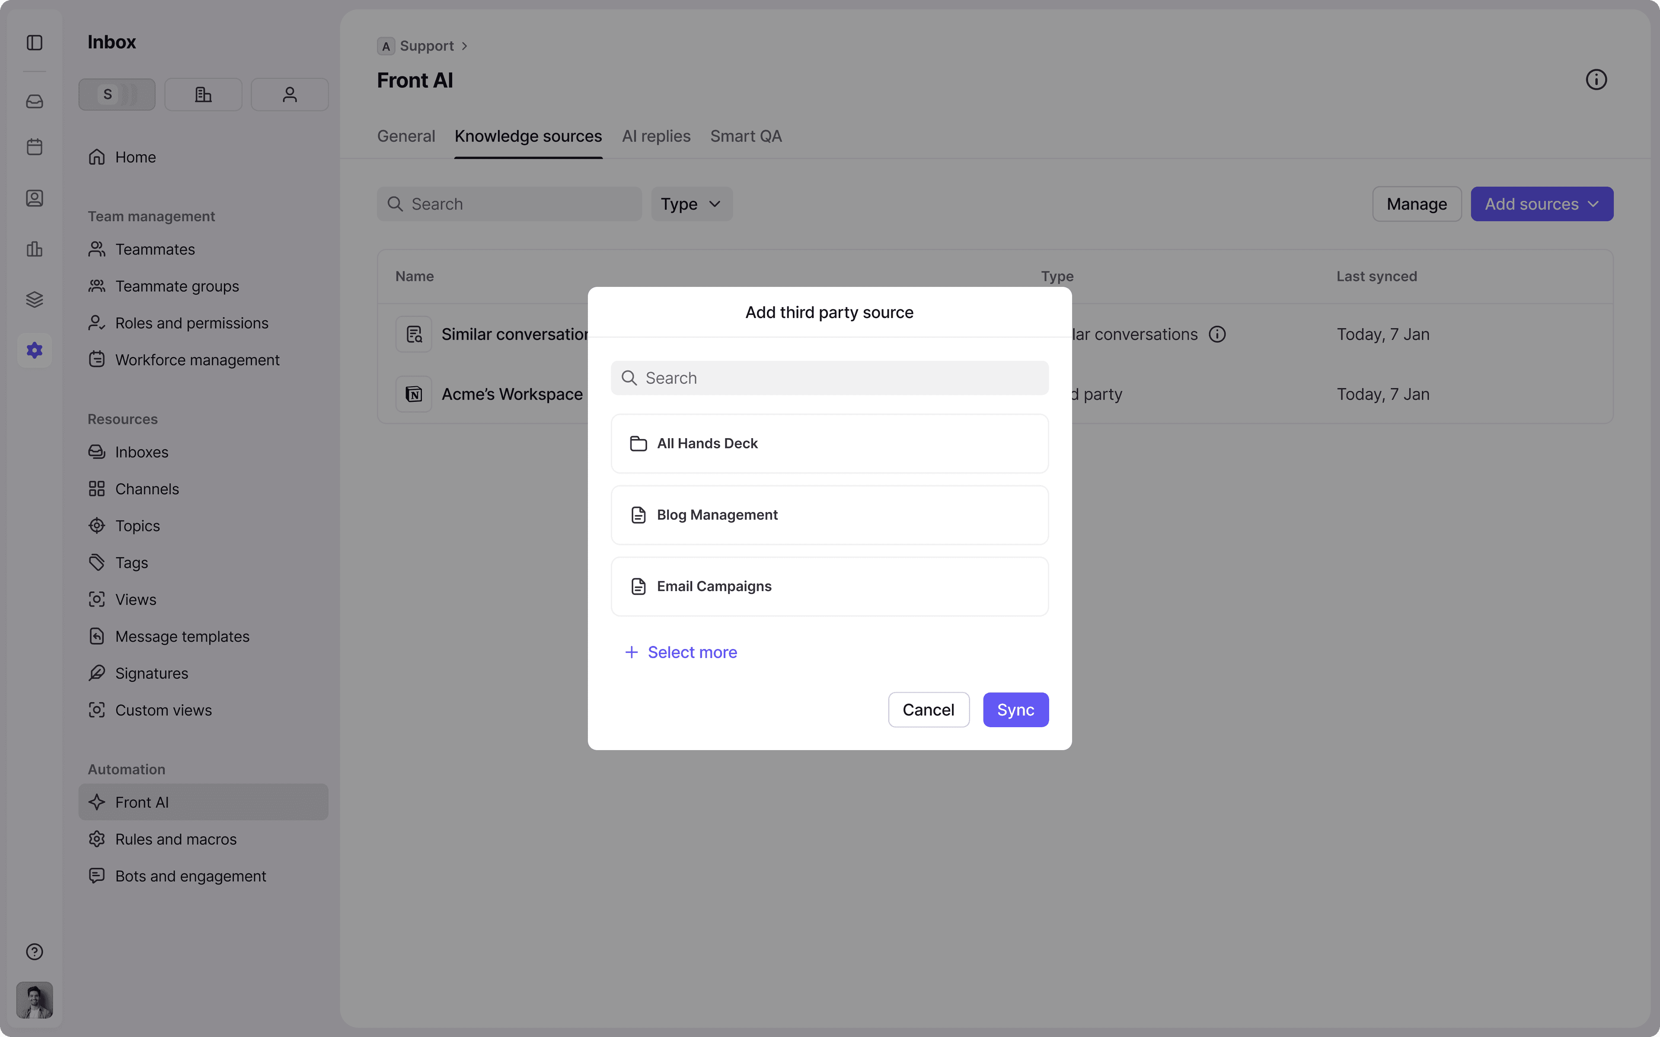
Task: Open the Inbox icon in the left rail
Action: point(34,102)
